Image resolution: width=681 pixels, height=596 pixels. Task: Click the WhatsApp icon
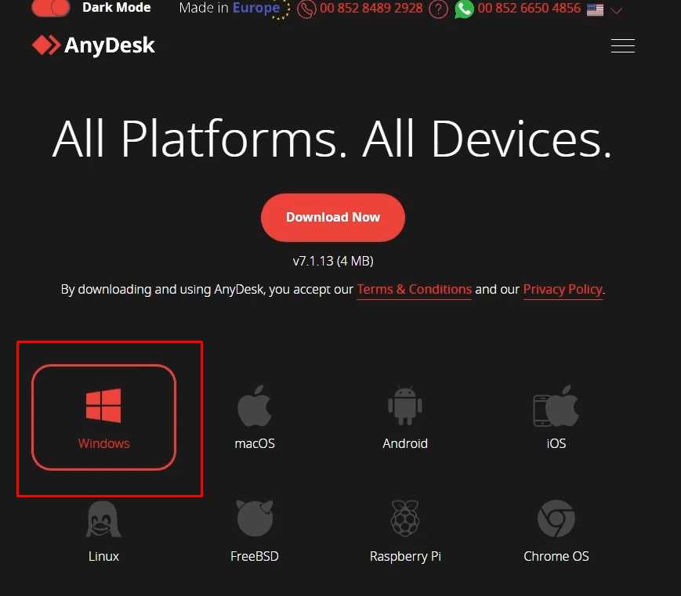(x=463, y=9)
